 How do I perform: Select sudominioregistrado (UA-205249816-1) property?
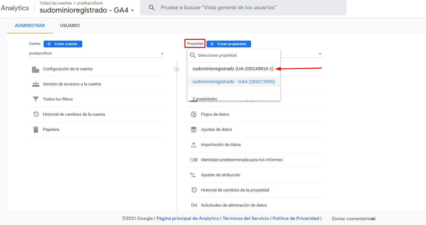(234, 69)
